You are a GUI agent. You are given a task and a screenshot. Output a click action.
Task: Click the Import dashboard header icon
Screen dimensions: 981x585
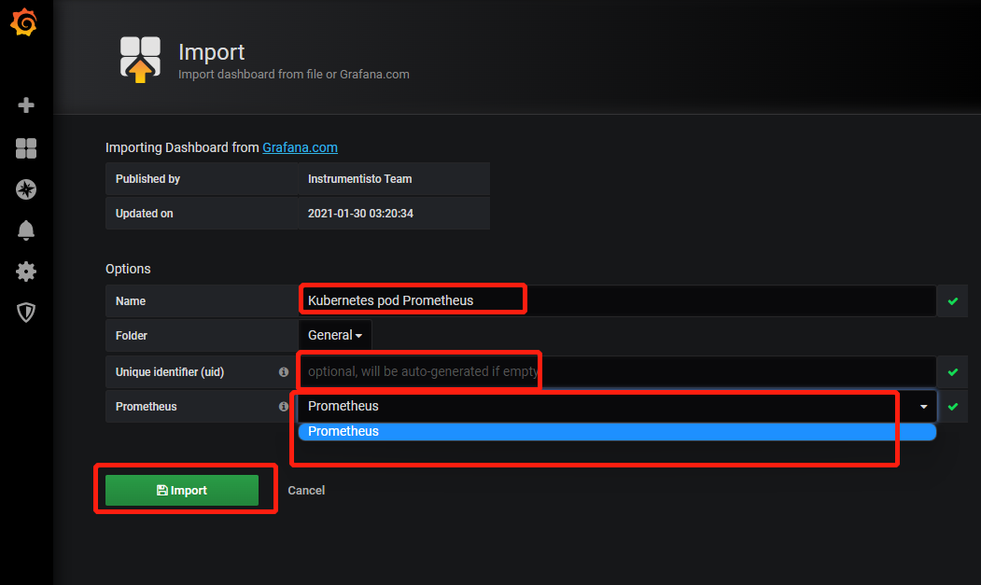click(x=140, y=60)
